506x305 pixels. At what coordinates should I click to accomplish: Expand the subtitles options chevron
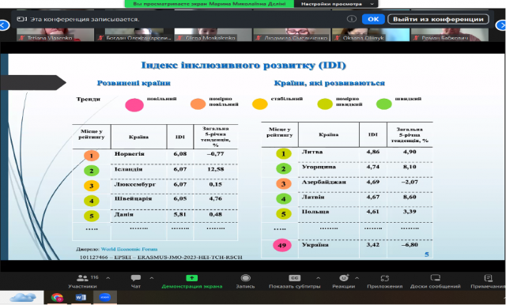(318, 278)
